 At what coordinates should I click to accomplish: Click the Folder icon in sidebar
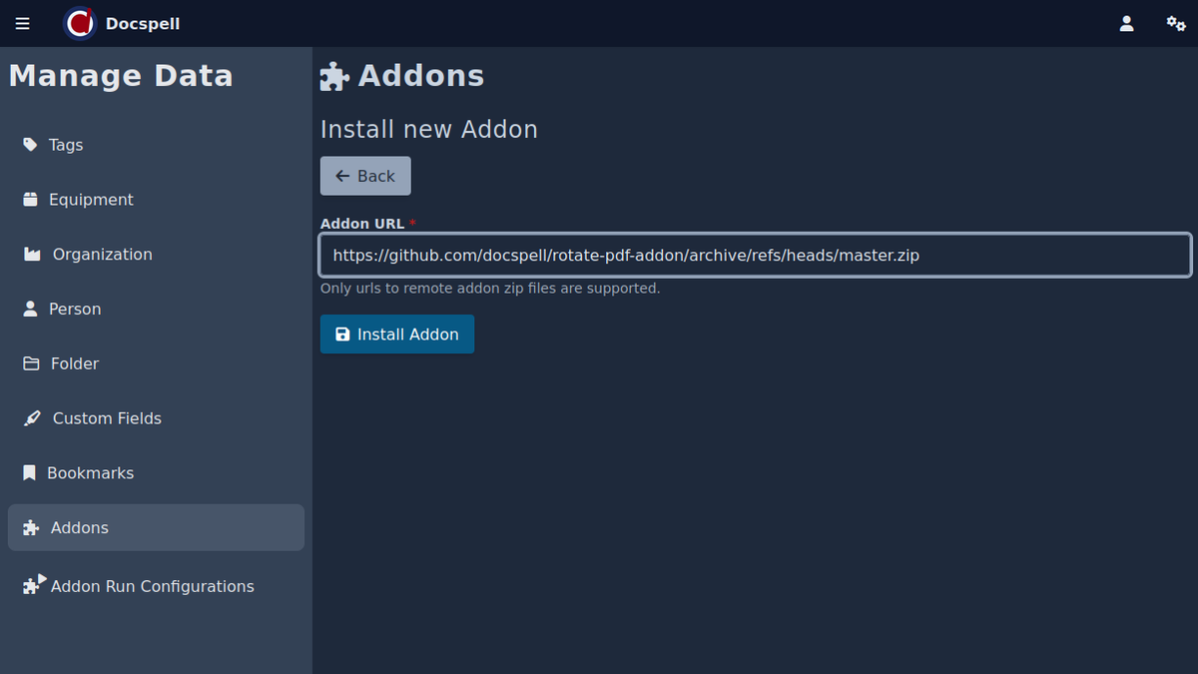(31, 364)
